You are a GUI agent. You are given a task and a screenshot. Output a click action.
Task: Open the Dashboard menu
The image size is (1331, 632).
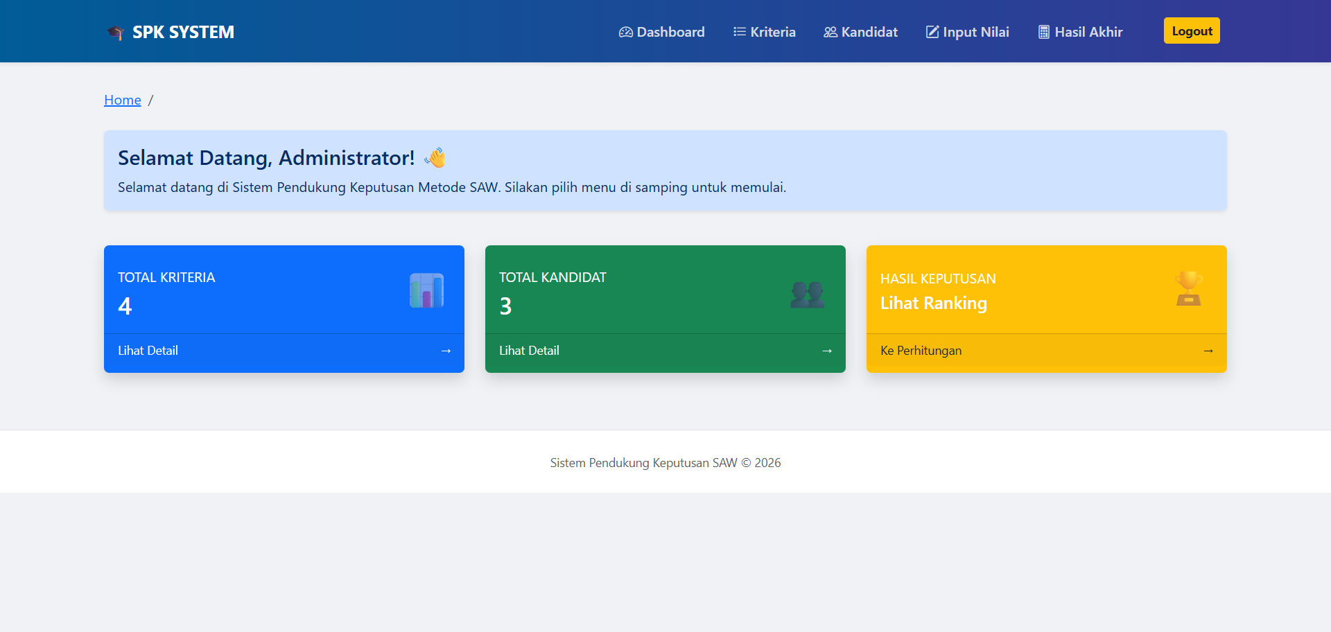[x=662, y=32]
